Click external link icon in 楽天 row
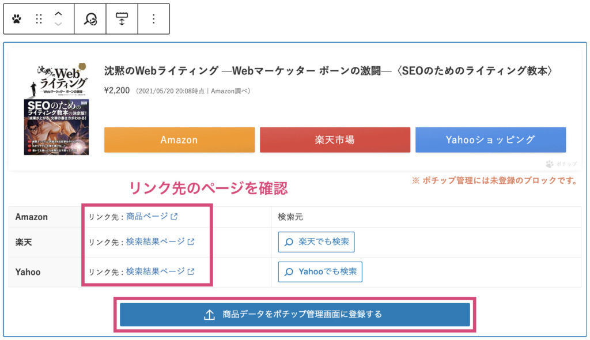 point(191,241)
